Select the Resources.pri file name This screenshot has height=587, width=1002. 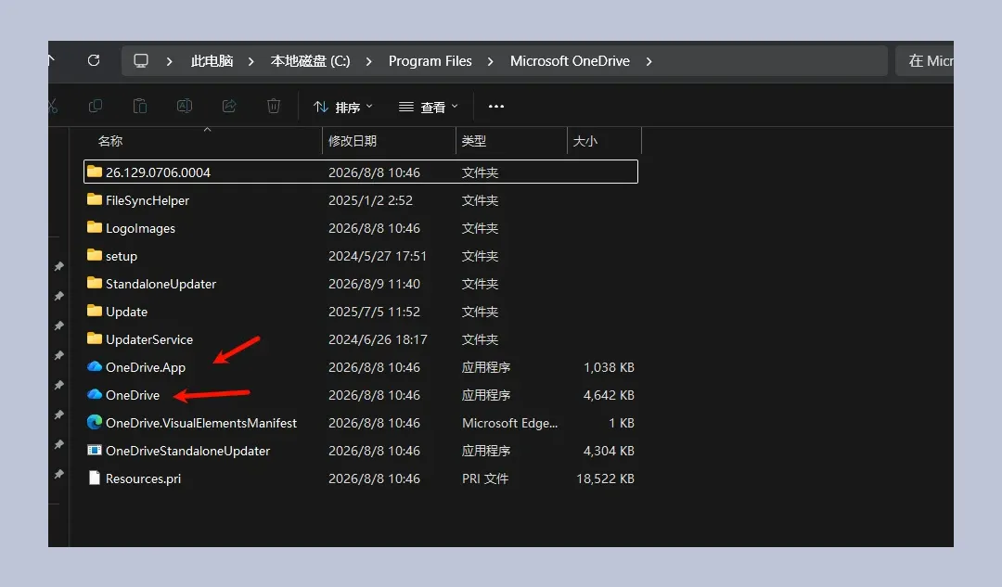pyautogui.click(x=143, y=479)
